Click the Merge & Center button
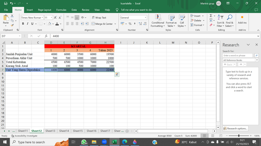This screenshot has height=146, width=261. tap(102, 24)
